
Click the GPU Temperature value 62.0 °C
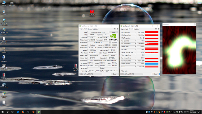[140, 38]
